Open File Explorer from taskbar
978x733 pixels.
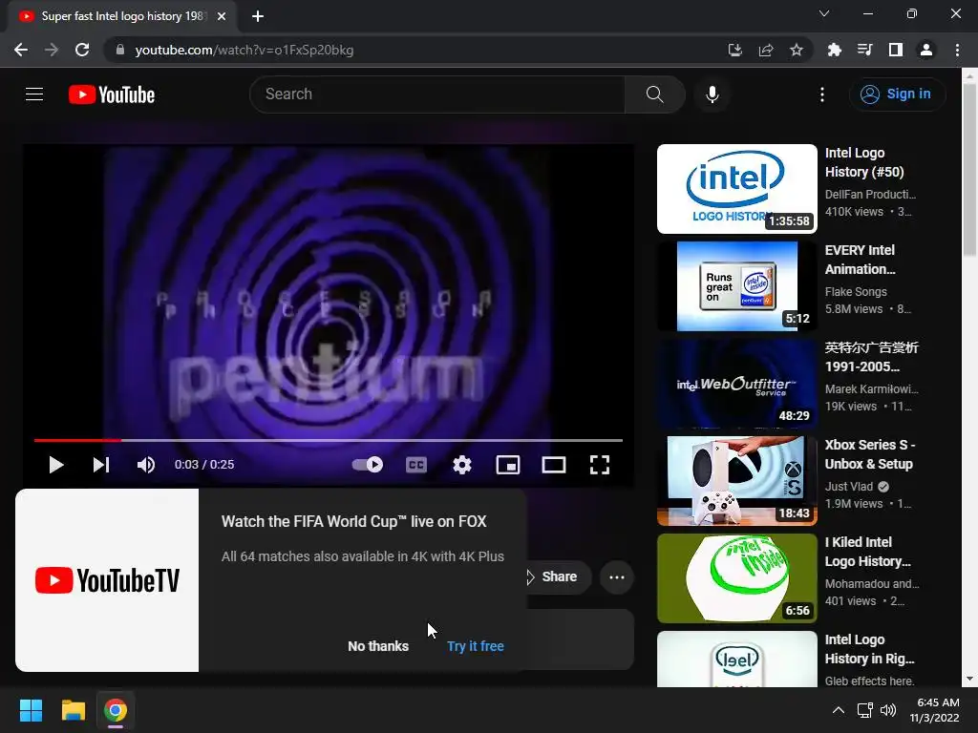click(73, 710)
